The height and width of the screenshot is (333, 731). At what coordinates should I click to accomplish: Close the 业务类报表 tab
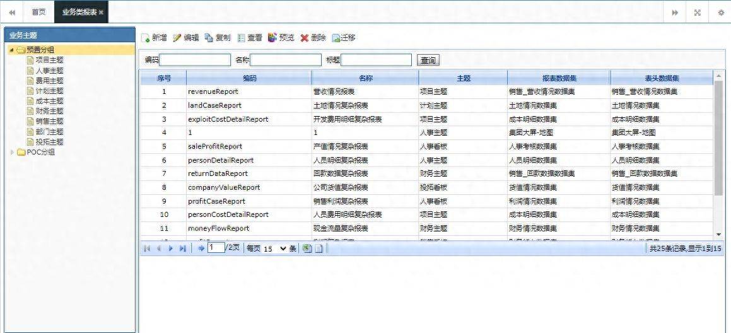tap(101, 13)
